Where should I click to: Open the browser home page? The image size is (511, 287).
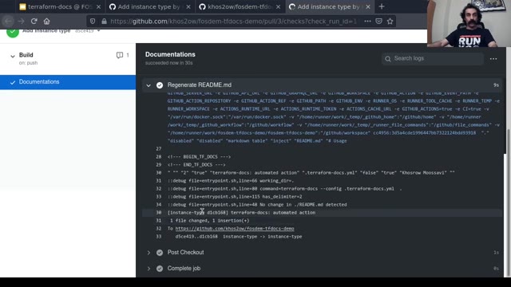[x=47, y=22]
